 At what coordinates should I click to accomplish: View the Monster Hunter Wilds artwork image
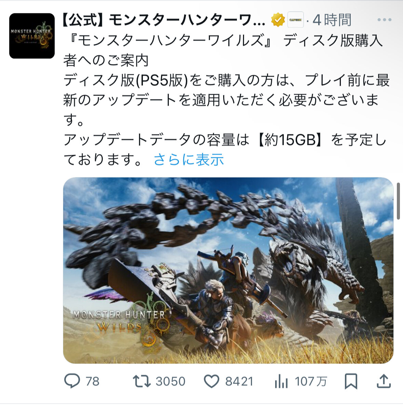(228, 270)
